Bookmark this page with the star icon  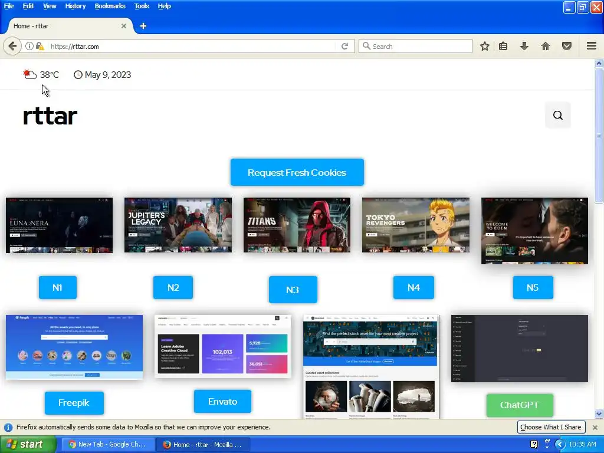pyautogui.click(x=485, y=46)
